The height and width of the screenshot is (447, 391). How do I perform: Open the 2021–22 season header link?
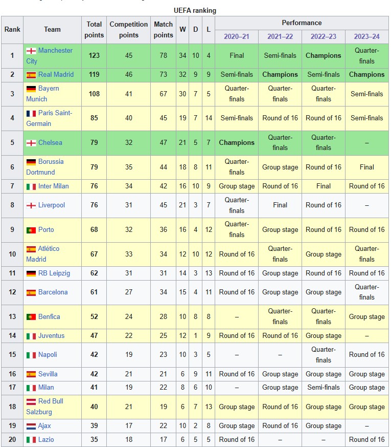click(280, 36)
